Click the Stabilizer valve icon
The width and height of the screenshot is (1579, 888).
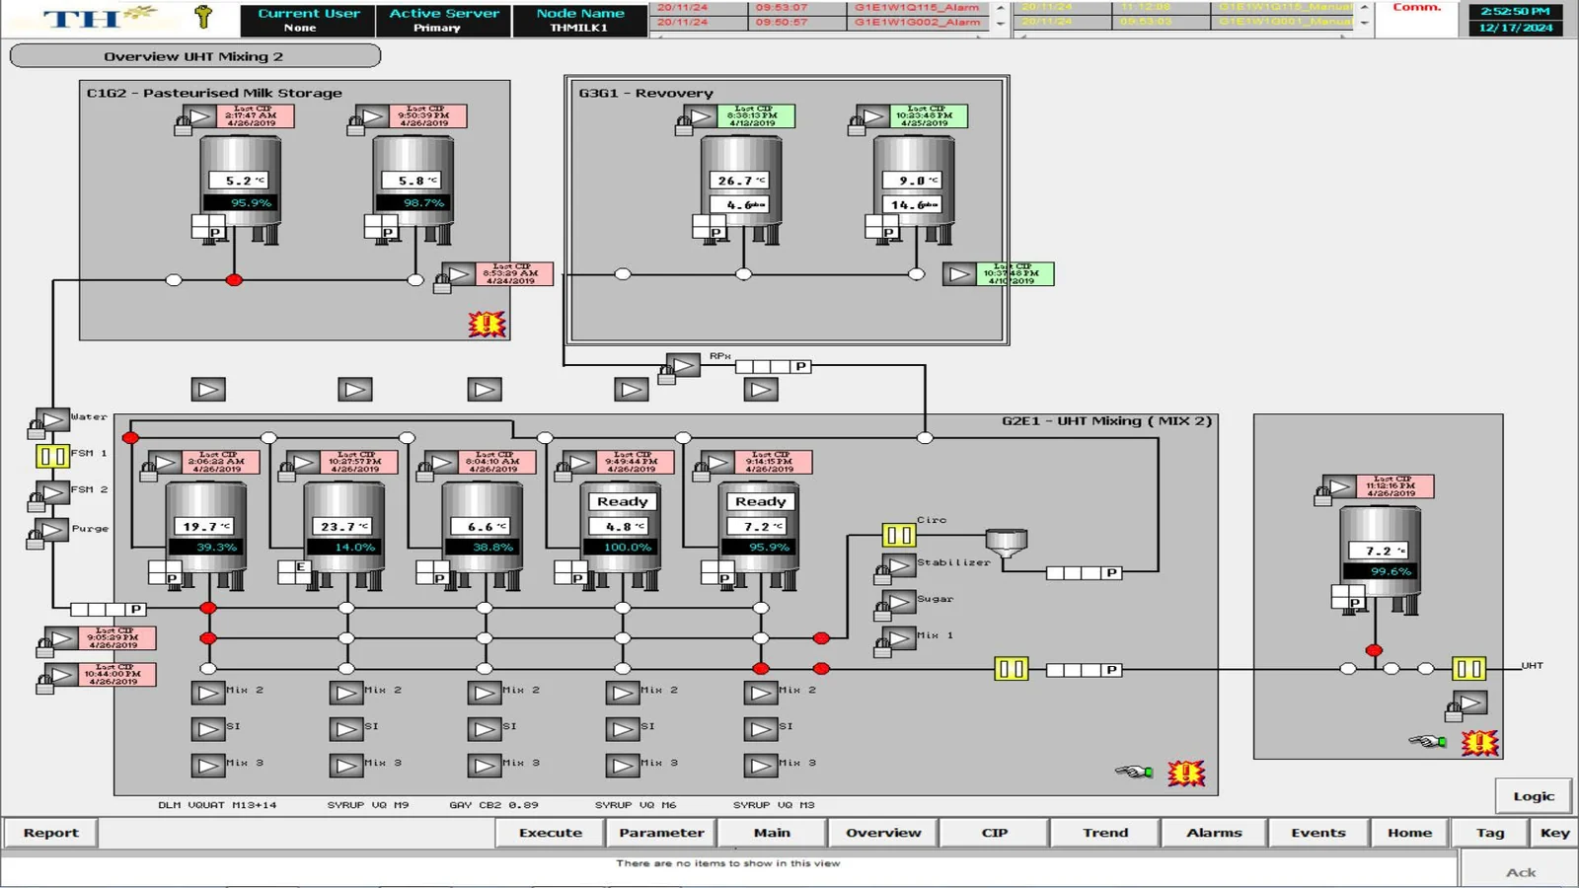click(x=899, y=565)
